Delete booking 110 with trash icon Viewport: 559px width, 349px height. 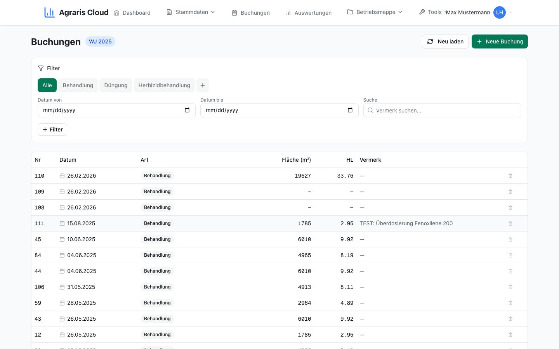(x=510, y=176)
